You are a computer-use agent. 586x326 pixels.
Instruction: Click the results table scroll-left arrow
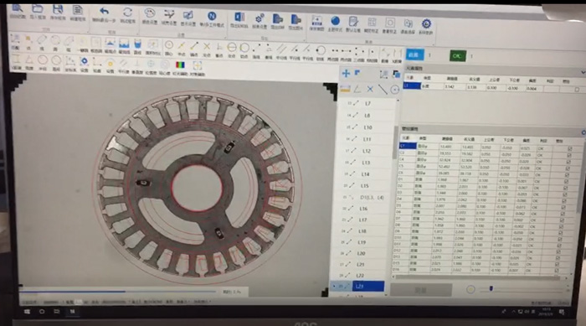click(393, 277)
